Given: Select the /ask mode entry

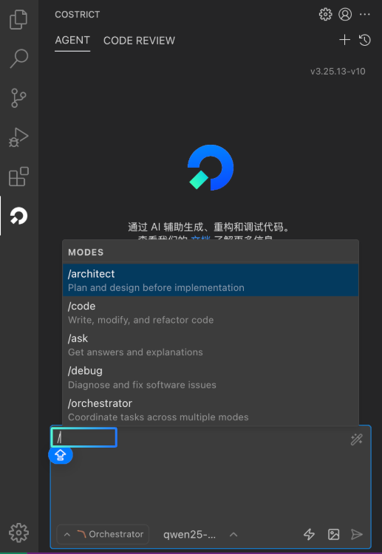Looking at the screenshot, I should tap(211, 345).
